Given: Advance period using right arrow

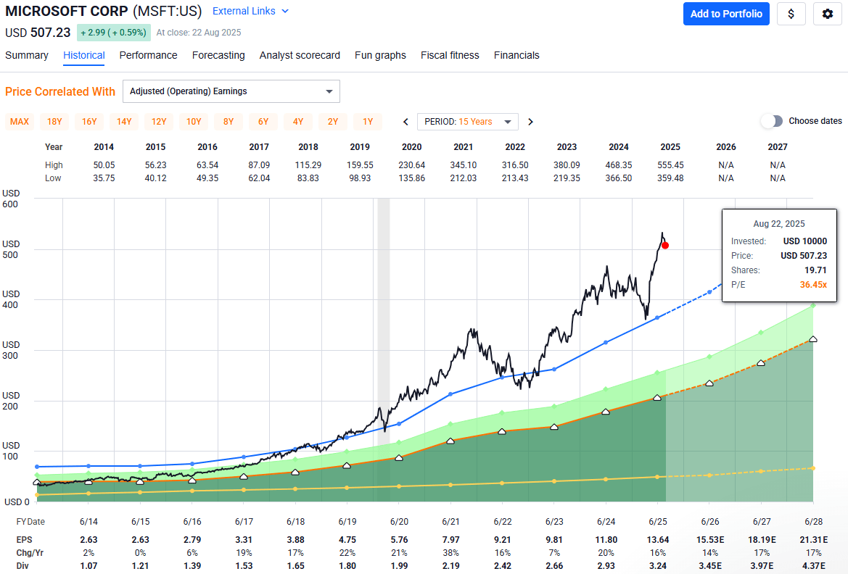Looking at the screenshot, I should tap(530, 122).
